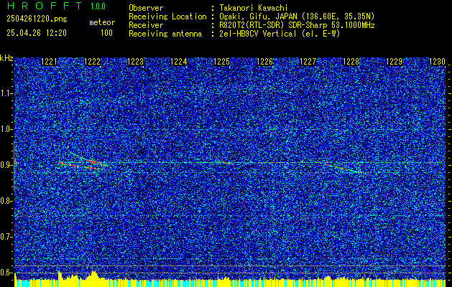The image size is (452, 287).
Task: Click the HROFFT title text
Action: [x=45, y=6]
